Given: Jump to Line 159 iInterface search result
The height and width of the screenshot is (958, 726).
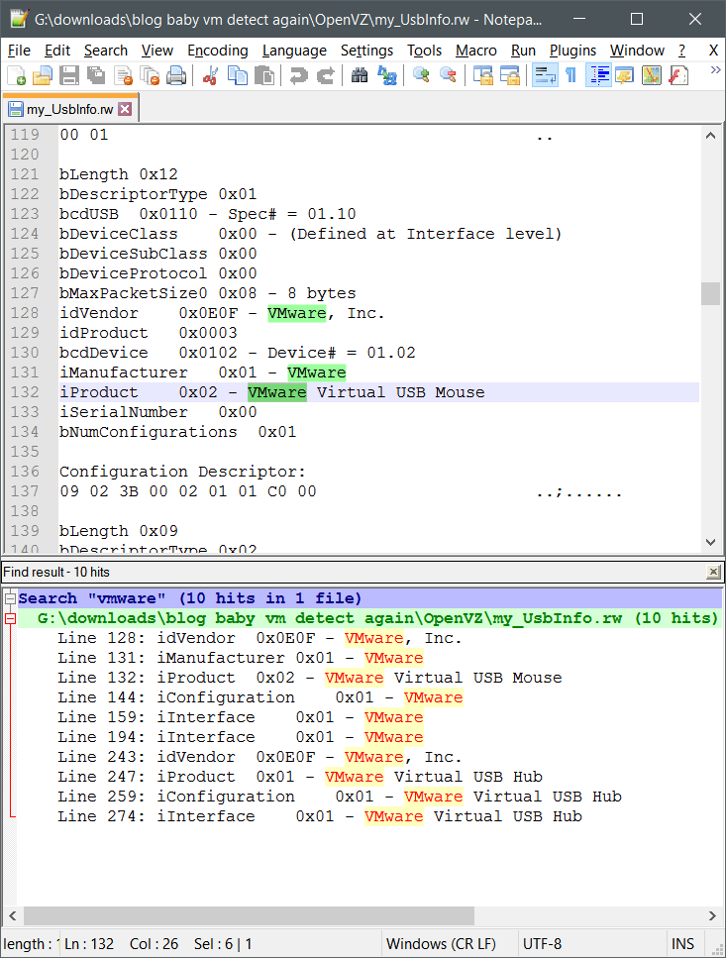Looking at the screenshot, I should pyautogui.click(x=240, y=717).
